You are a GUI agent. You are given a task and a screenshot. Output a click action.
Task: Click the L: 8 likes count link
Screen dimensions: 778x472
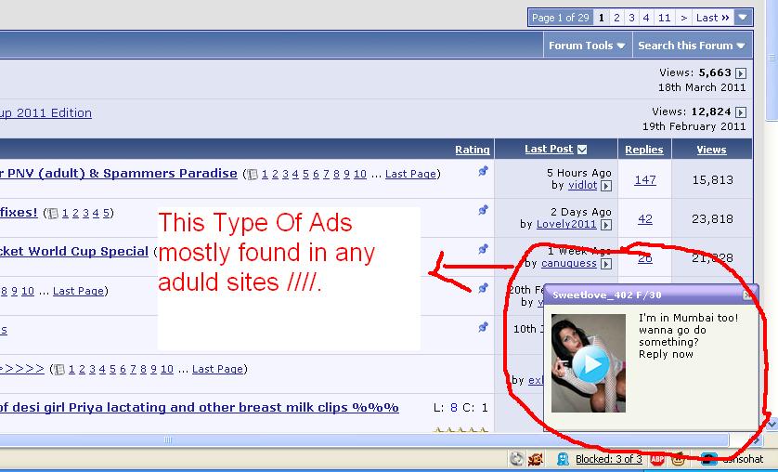[453, 408]
